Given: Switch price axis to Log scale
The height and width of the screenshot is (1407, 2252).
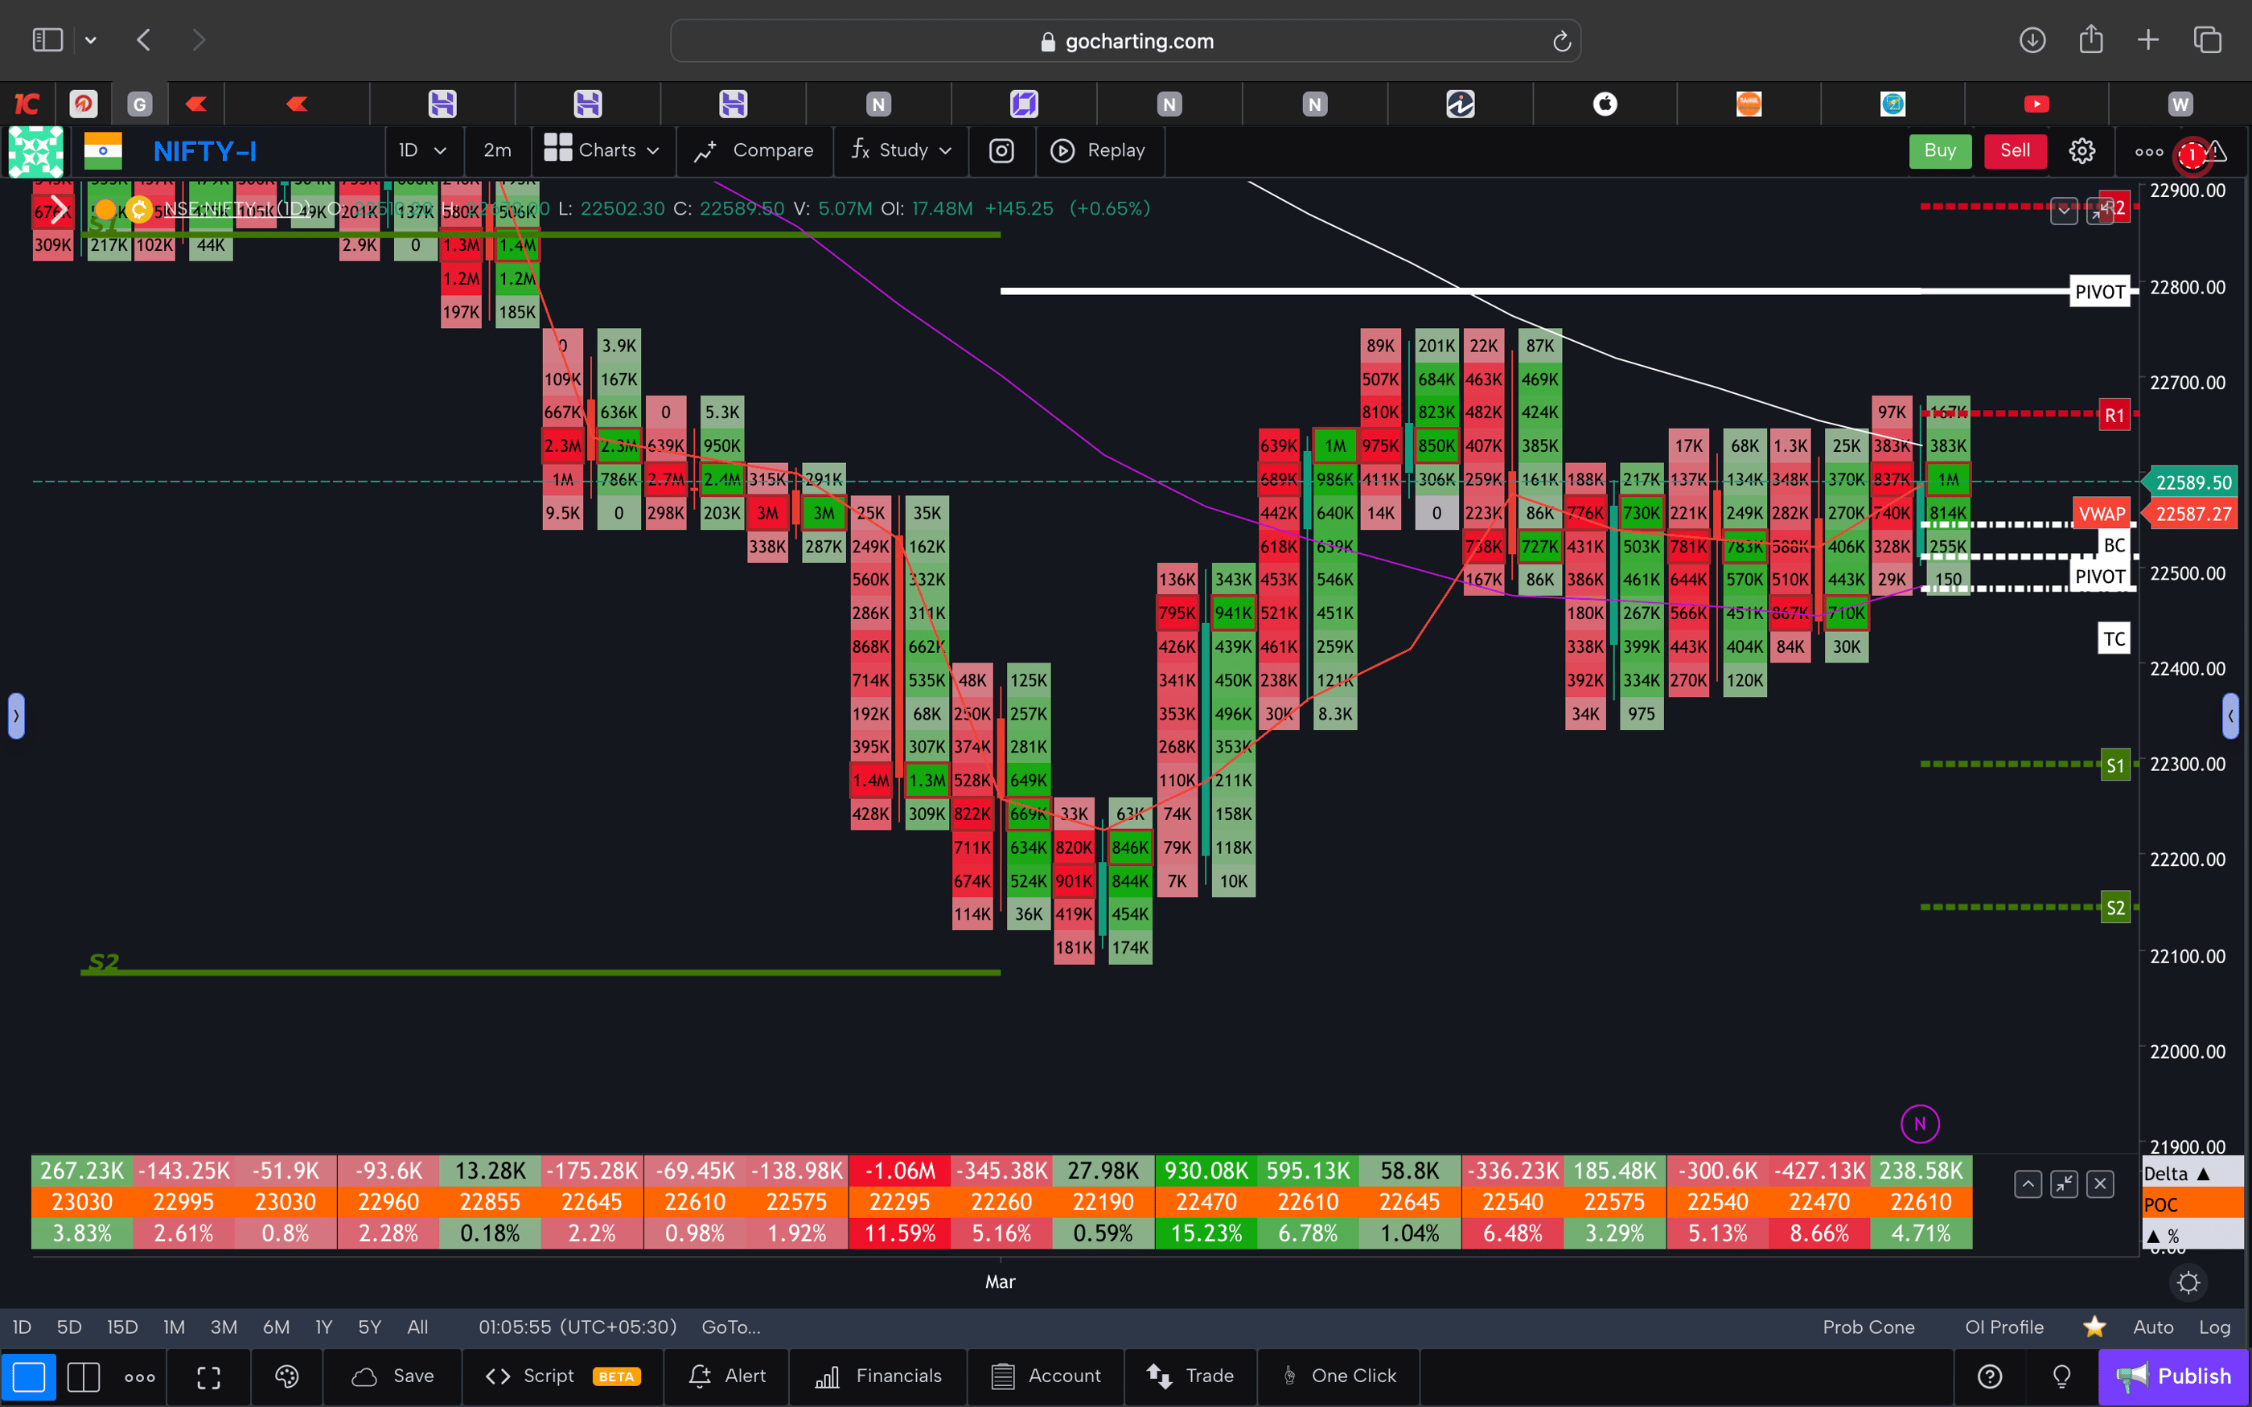Looking at the screenshot, I should [x=2215, y=1327].
